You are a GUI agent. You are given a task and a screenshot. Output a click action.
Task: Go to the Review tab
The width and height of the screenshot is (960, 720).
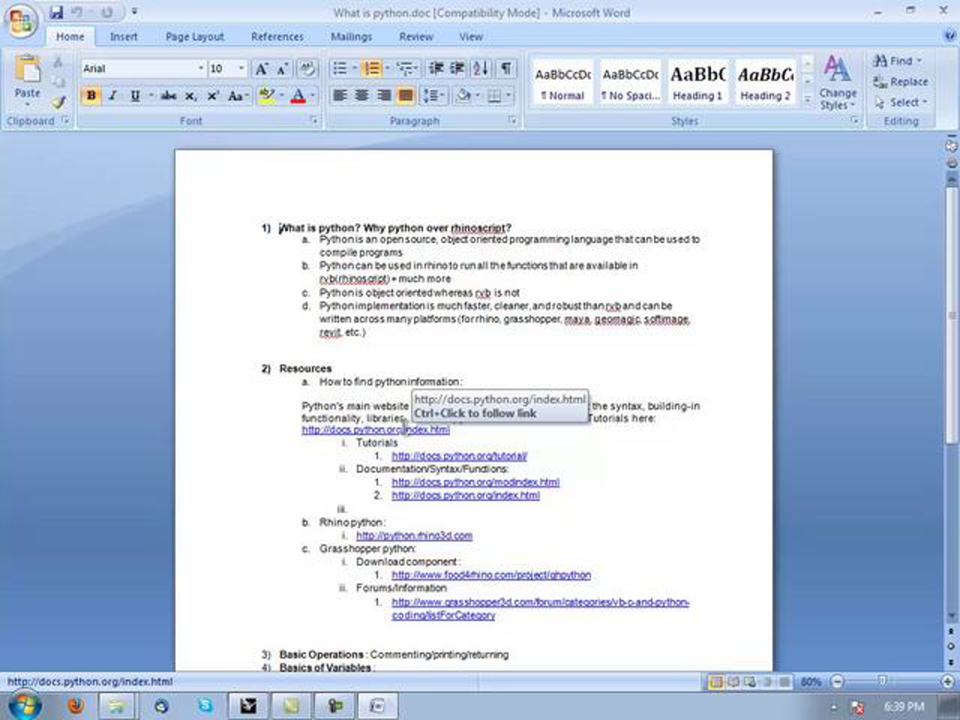click(x=416, y=37)
